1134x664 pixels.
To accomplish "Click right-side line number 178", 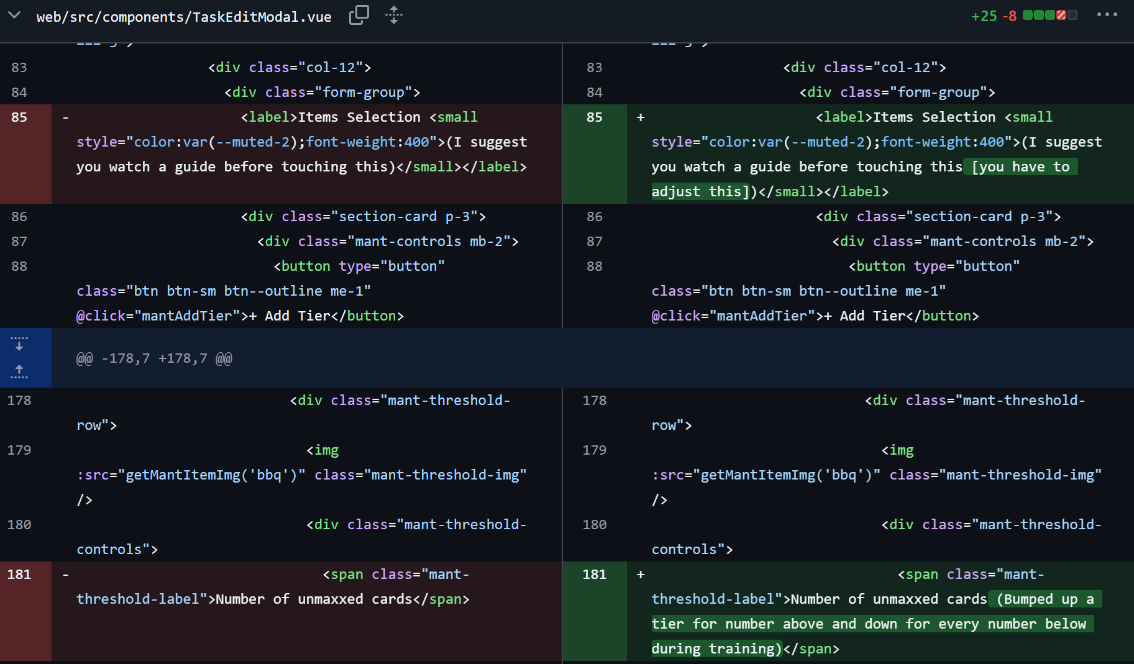I will coord(595,400).
